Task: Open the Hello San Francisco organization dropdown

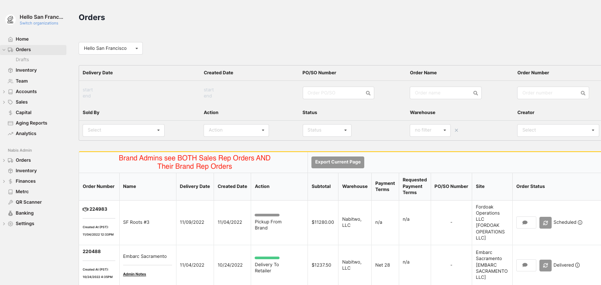Action: point(111,49)
